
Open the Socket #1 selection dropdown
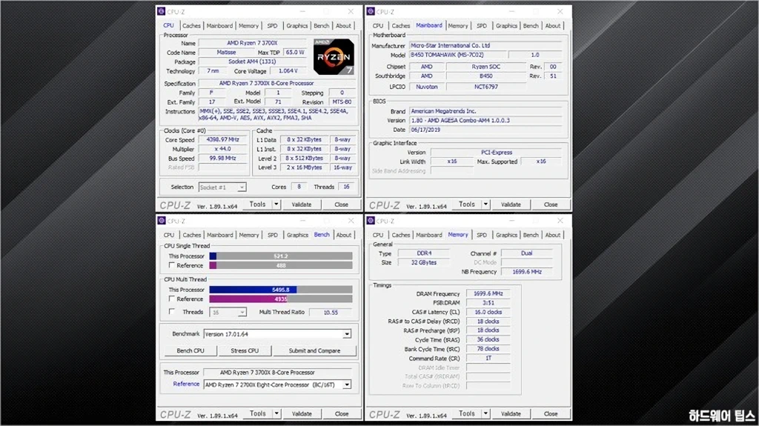[x=242, y=187]
